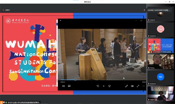
Task: Minimize the Tencent Meeting window
Action: point(166,2)
